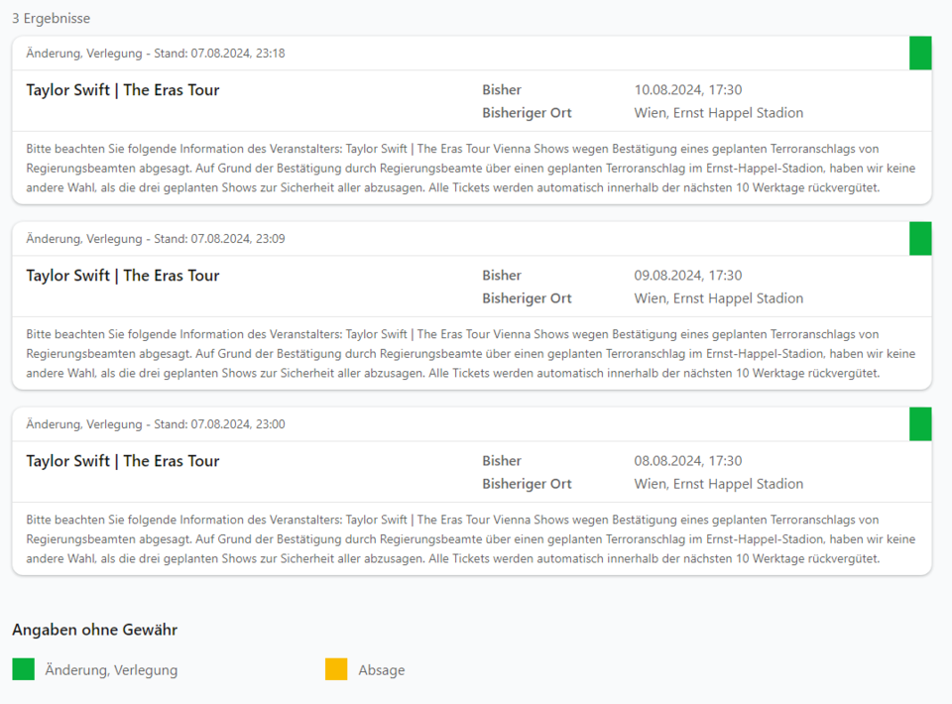Screen dimensions: 952x704
Task: Click the yellow 'Absage' legend square
Action: [x=336, y=669]
